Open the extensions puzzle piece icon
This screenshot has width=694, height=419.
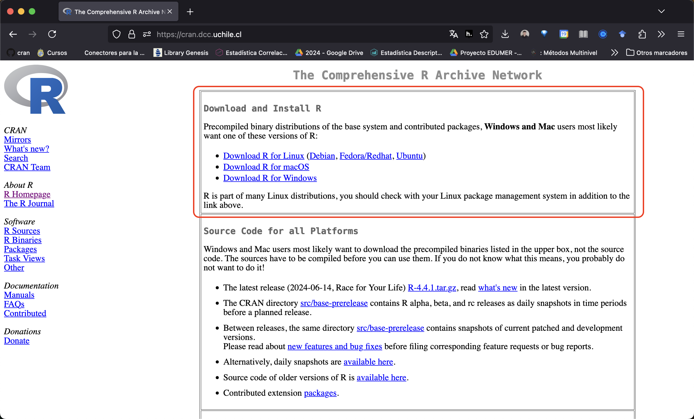(642, 34)
